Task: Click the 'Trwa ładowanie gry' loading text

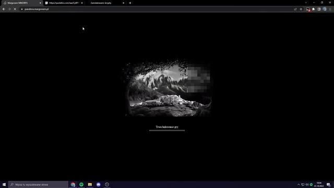Action: (167, 127)
